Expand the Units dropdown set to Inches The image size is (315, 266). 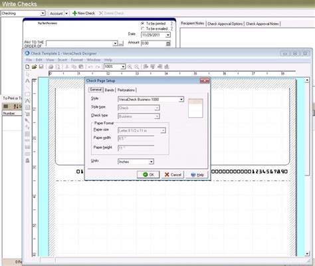click(136, 162)
